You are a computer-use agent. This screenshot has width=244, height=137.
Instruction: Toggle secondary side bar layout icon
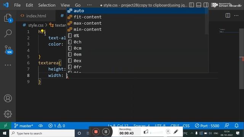click(206, 5)
